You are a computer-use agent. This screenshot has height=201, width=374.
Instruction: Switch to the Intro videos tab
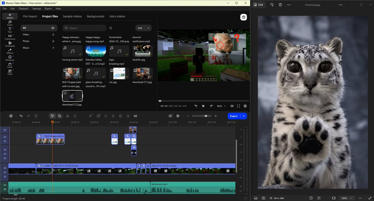point(117,16)
